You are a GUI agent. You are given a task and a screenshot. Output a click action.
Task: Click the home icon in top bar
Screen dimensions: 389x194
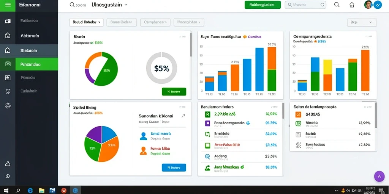[x=352, y=5]
